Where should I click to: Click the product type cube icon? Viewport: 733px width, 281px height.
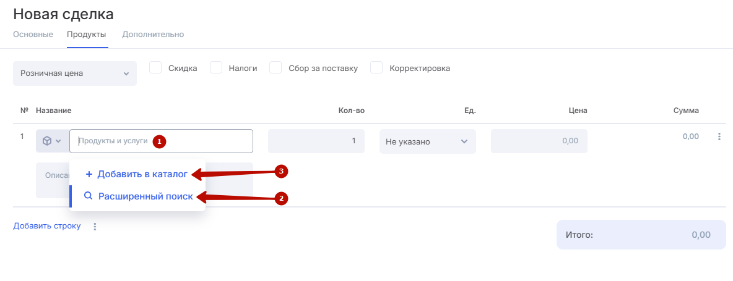(46, 141)
